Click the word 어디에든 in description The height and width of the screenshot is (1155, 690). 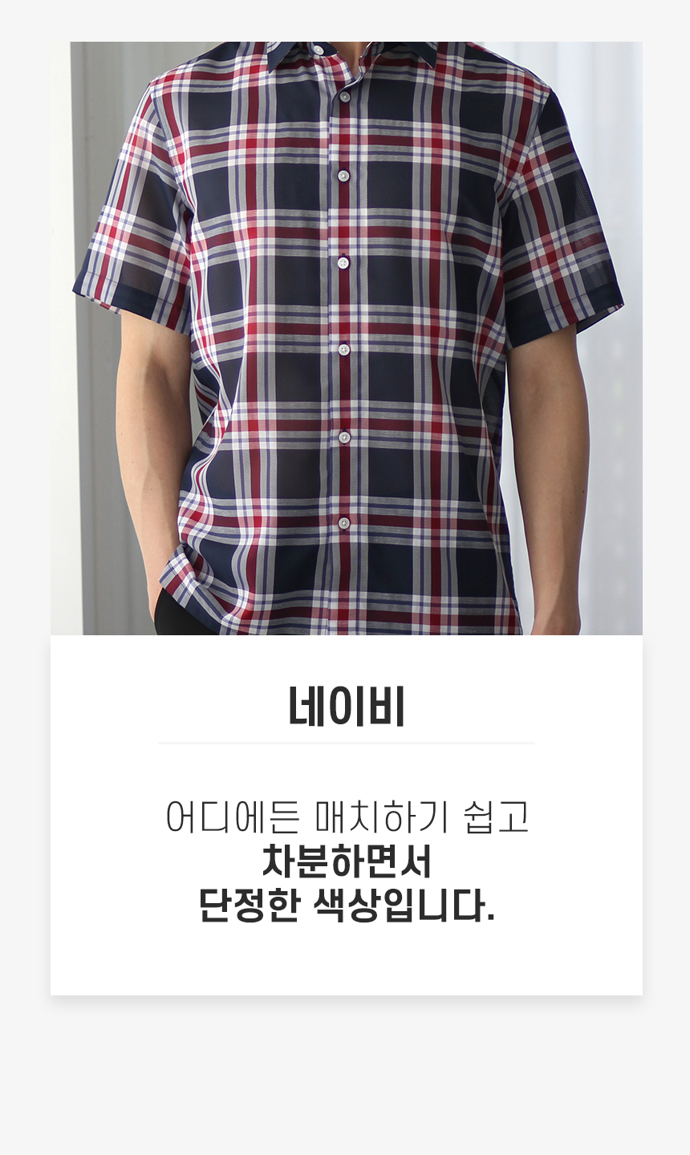[x=233, y=817]
